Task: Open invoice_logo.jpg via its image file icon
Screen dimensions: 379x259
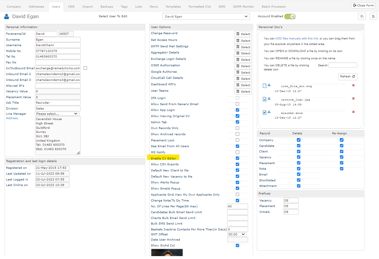Action: (x=264, y=99)
